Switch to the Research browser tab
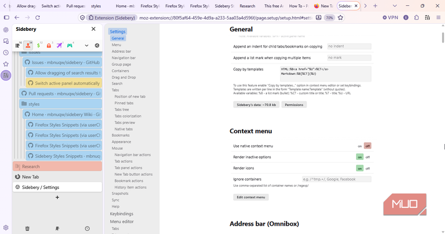Viewport: 445px width, 234px height. pyautogui.click(x=247, y=6)
